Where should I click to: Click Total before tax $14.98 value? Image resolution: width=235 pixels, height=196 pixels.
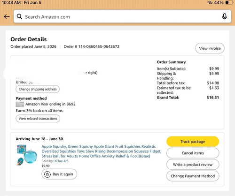pos(213,83)
